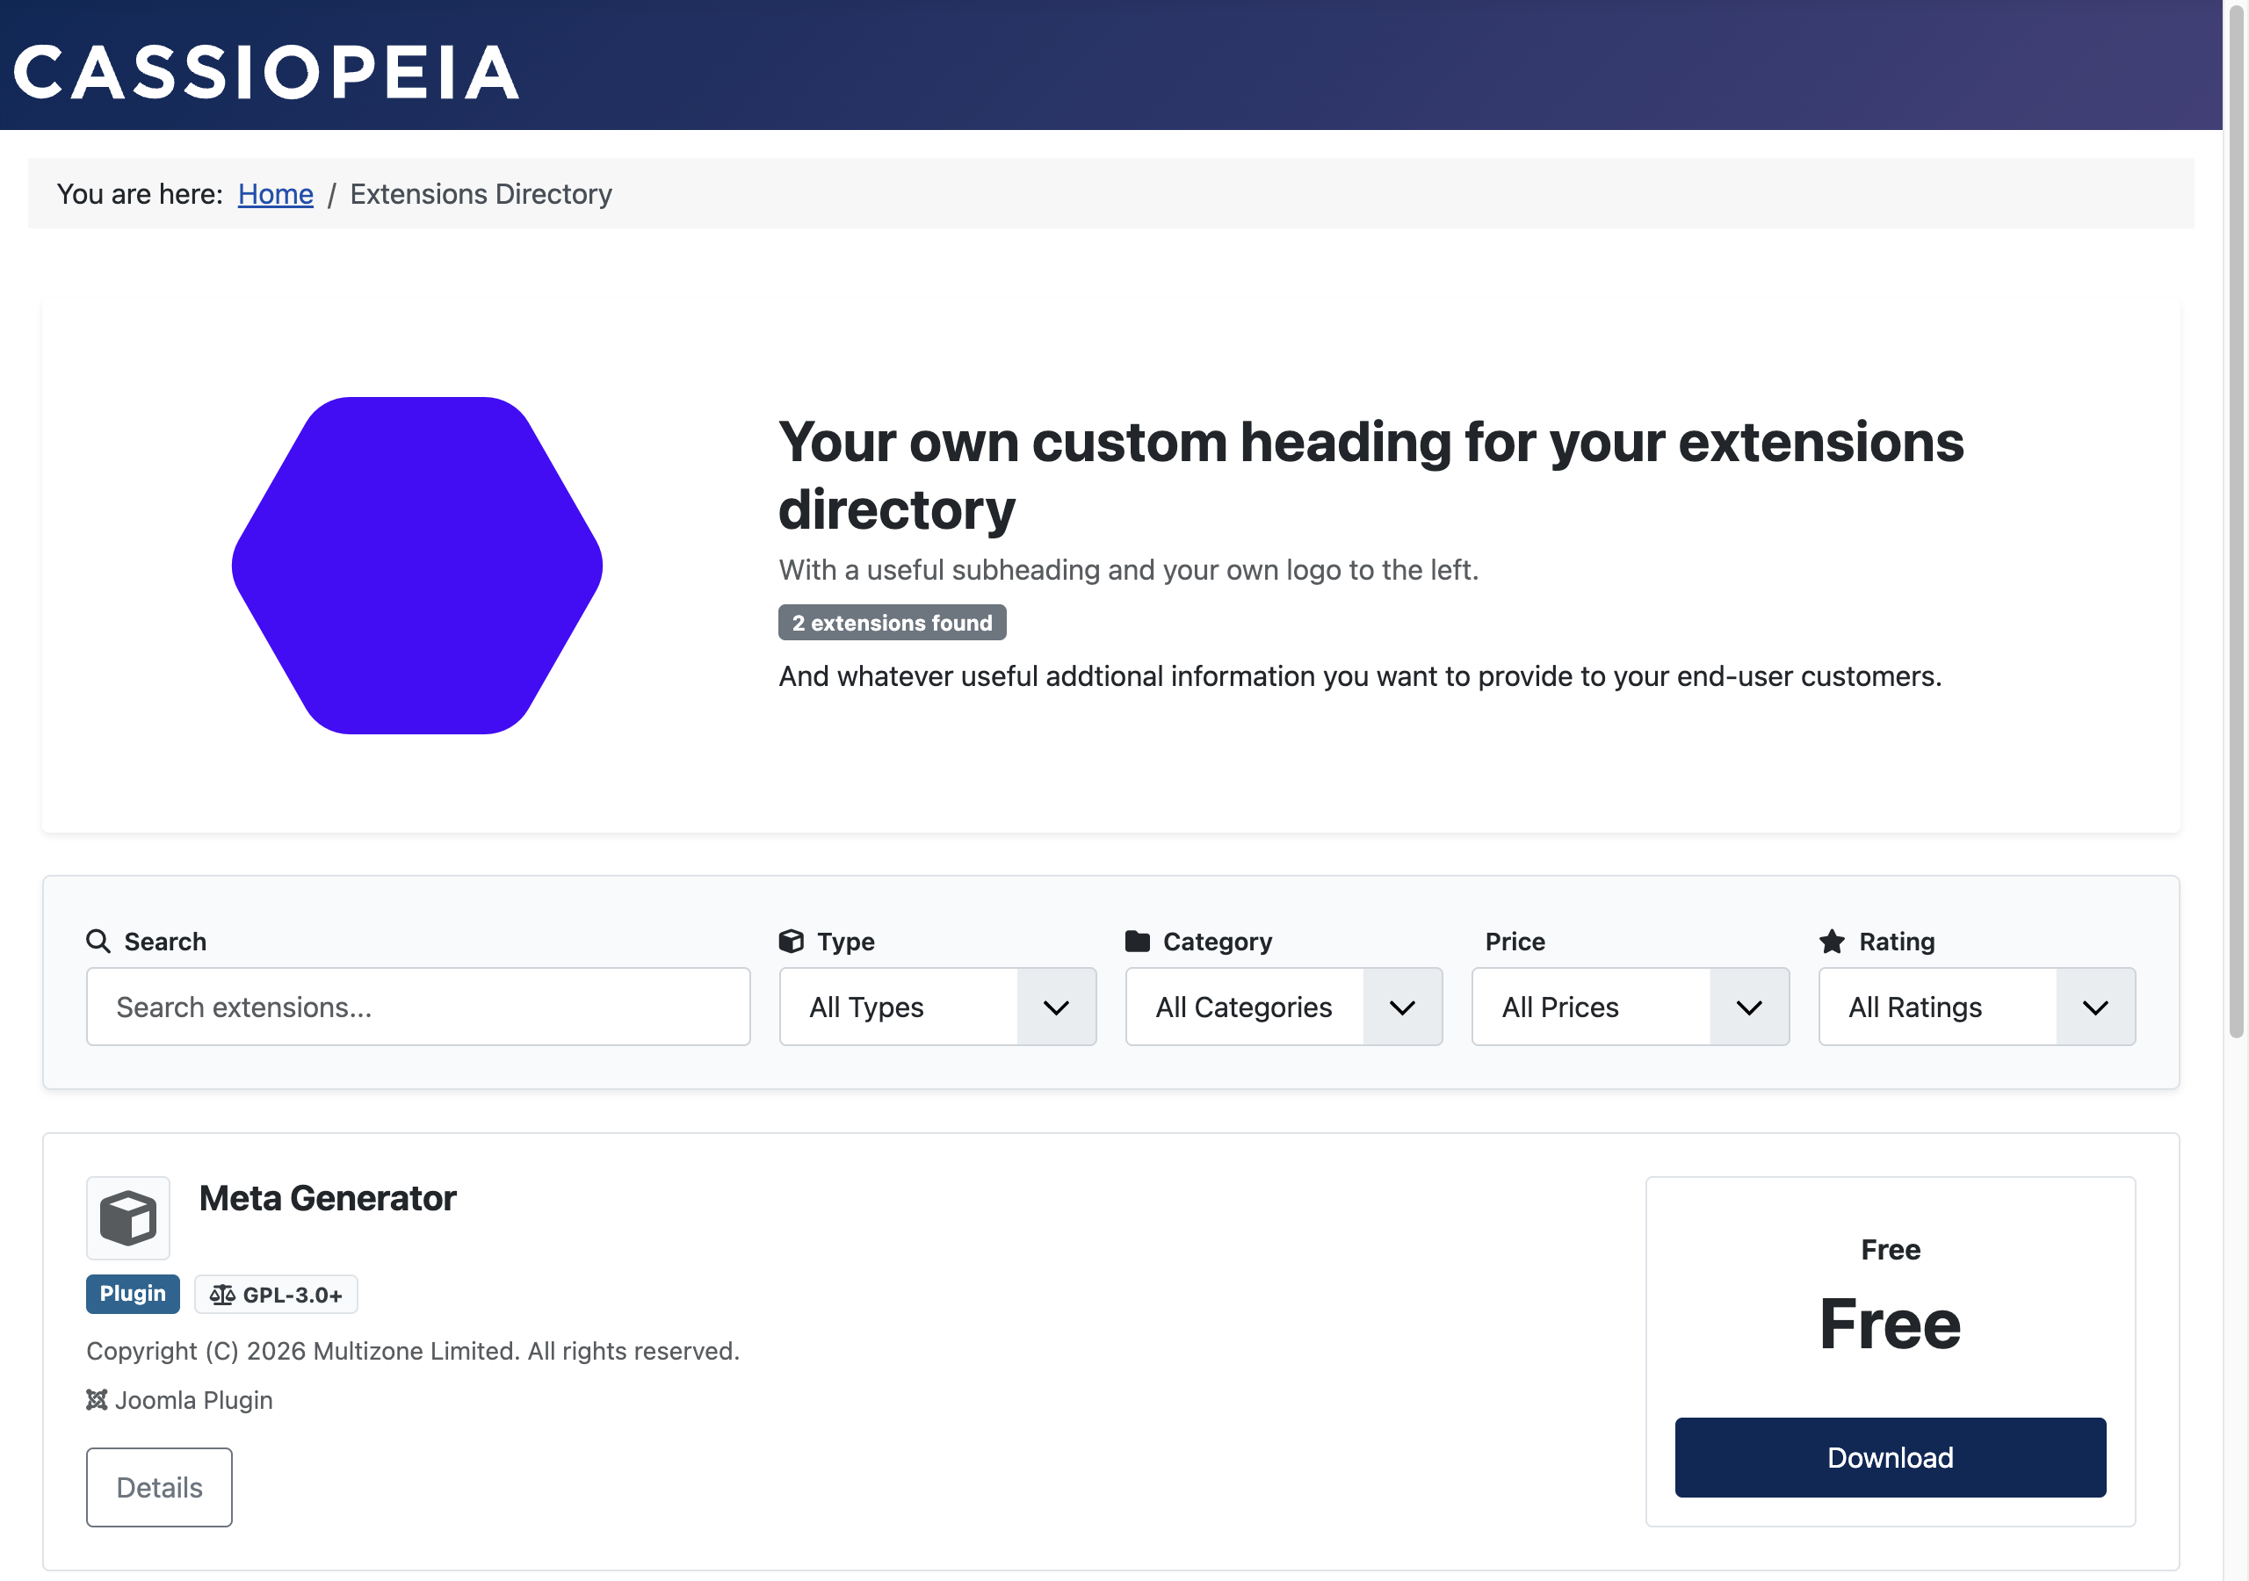The width and height of the screenshot is (2249, 1581).
Task: Click the cube icon next to the Type label
Action: [792, 942]
